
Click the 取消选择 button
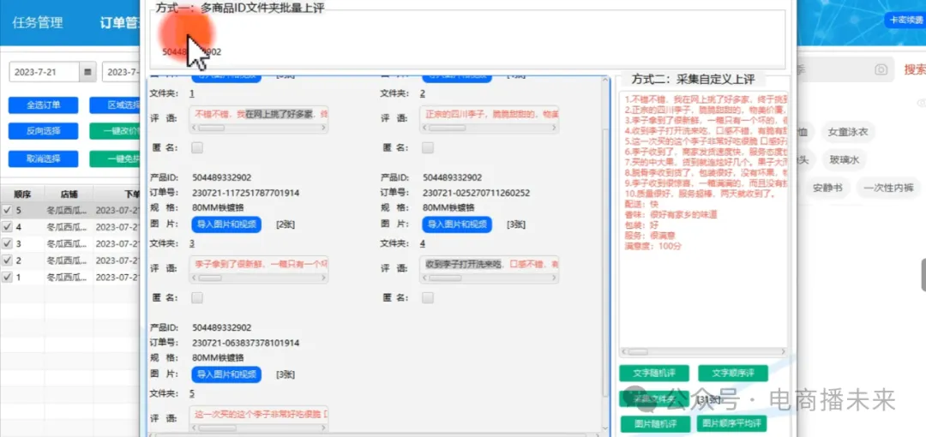pos(43,159)
